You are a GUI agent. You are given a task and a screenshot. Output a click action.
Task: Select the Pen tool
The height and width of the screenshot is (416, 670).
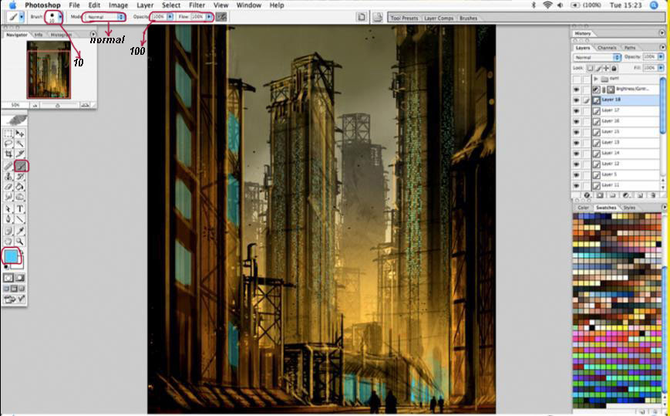click(x=8, y=219)
